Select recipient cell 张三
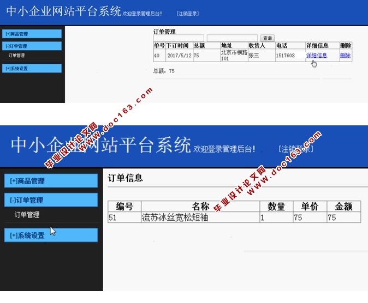This screenshot has width=368, height=303. click(262, 55)
